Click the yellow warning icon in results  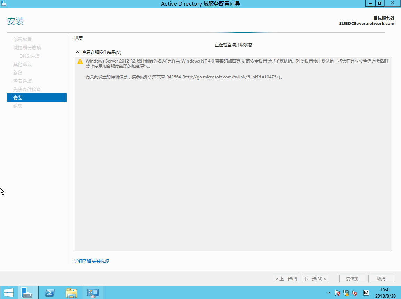(x=80, y=61)
